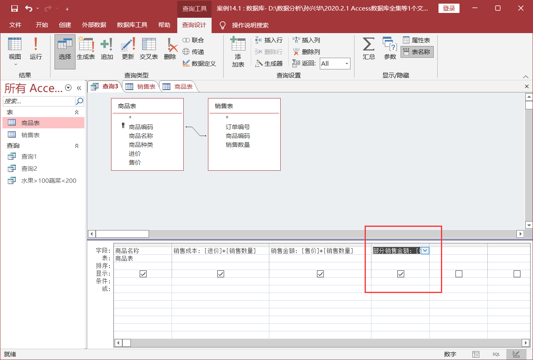Check 显示 box in fifth empty column
This screenshot has height=360, width=533.
click(459, 274)
